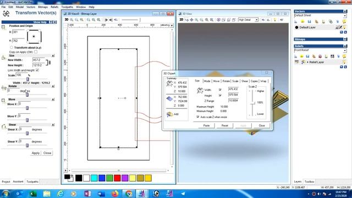Click the first zoom magnifier in 2D View toolbar
This screenshot has width=352, height=198.
tap(71, 20)
